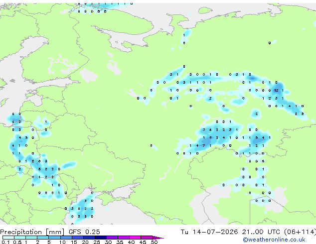Viewport: 316px width, 244px height.
Task: Pick the 15–20 mm legend color swatch
Action: pyautogui.click(x=77, y=238)
